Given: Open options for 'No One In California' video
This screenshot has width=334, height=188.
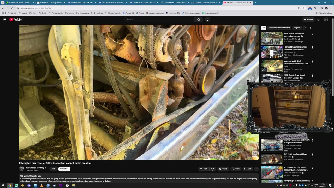Looking at the screenshot, I should [x=312, y=168].
